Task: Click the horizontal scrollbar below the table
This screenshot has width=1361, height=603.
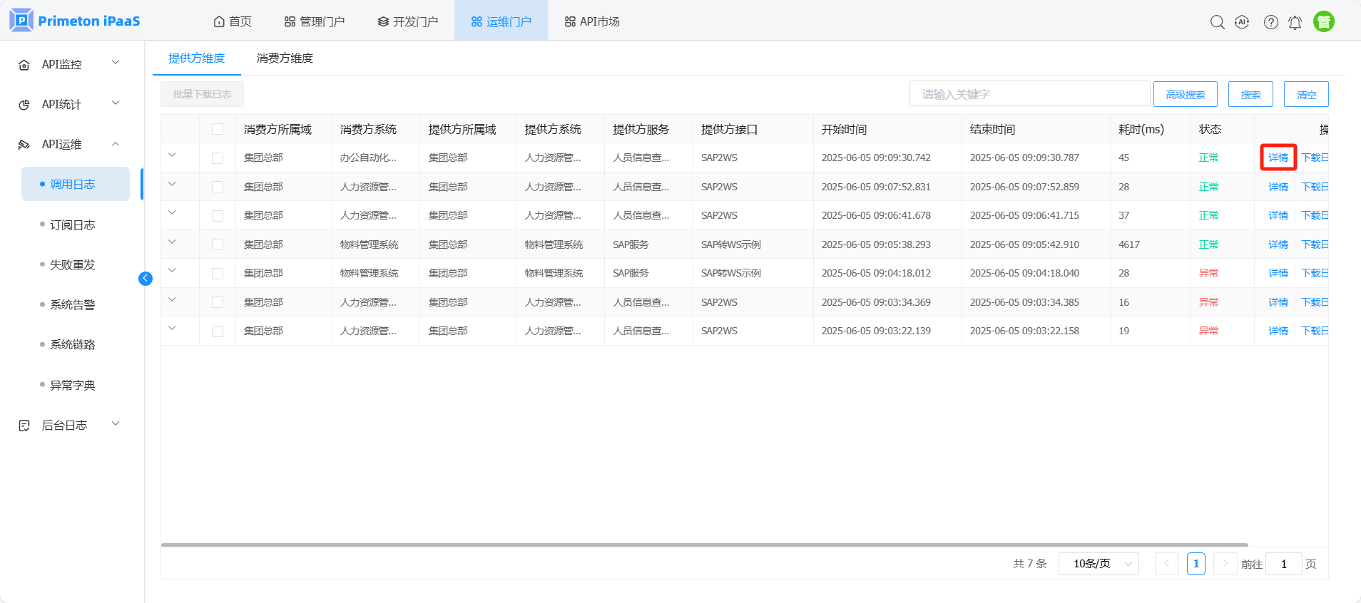Action: (x=704, y=545)
